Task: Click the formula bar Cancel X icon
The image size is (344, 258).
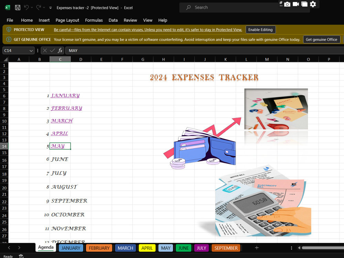Action: [x=45, y=51]
